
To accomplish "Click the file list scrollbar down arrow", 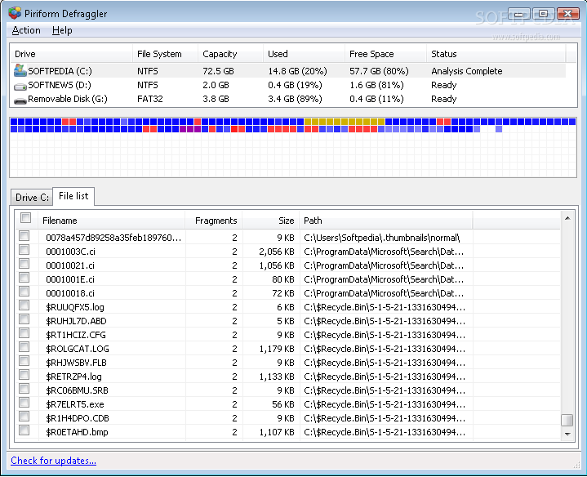I will [x=567, y=435].
